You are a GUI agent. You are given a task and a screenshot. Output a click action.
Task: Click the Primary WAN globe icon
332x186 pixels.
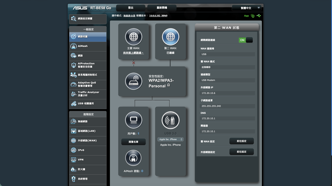[x=134, y=37]
